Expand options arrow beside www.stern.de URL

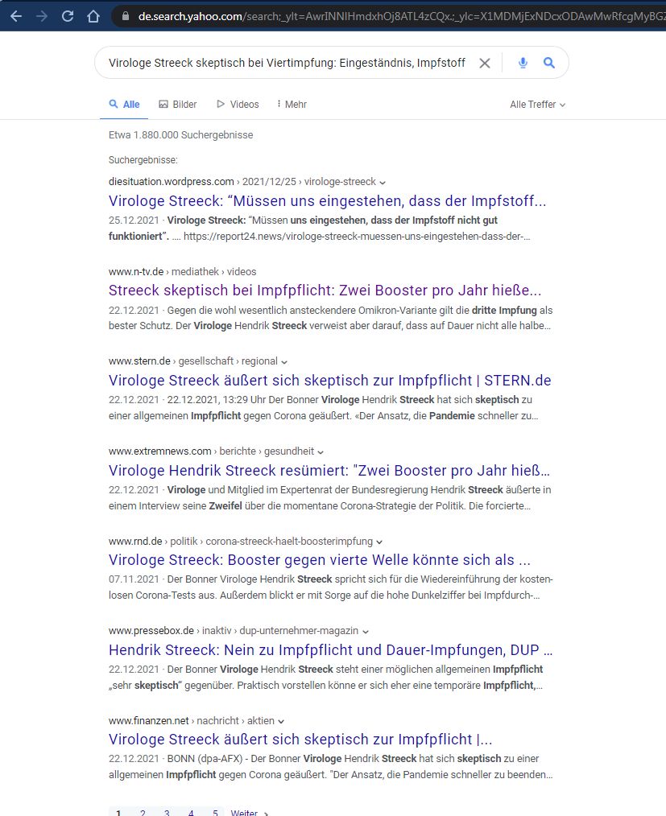[x=284, y=361]
